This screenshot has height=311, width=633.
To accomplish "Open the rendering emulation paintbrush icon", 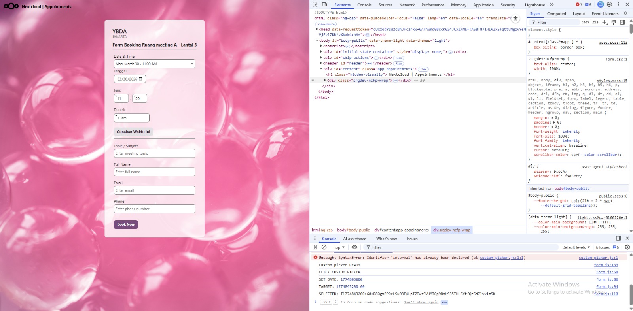I will [614, 22].
